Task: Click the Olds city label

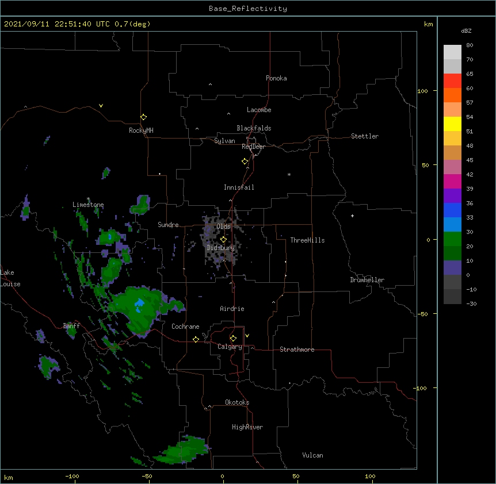Action: click(x=223, y=226)
